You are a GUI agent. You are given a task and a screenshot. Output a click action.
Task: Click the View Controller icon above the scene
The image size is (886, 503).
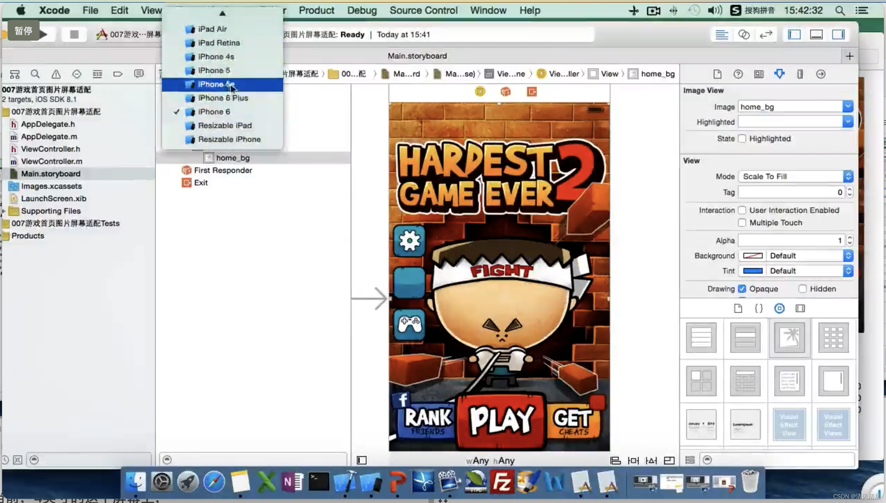480,92
